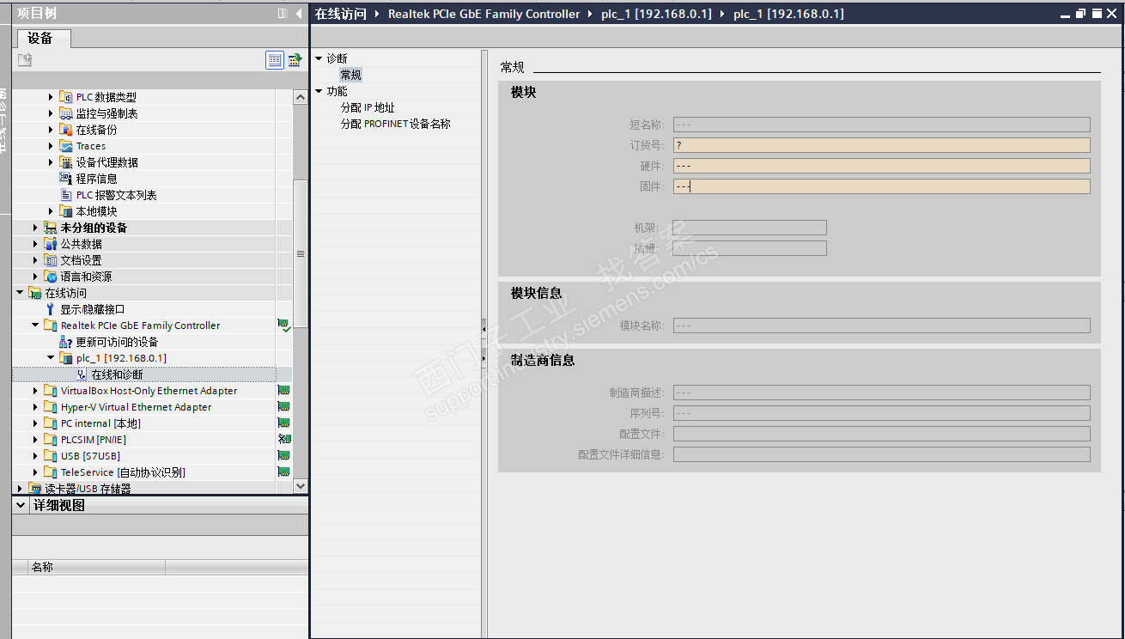Click the 更新可访问的设备 network icon
Viewport: 1125px width, 639px height.
pos(66,342)
